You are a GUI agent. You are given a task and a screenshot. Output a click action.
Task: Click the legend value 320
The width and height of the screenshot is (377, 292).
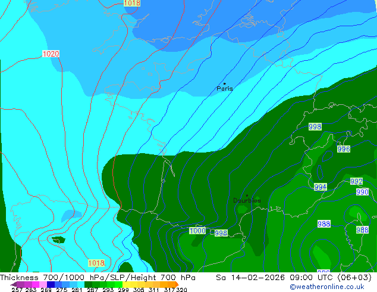click(x=181, y=290)
